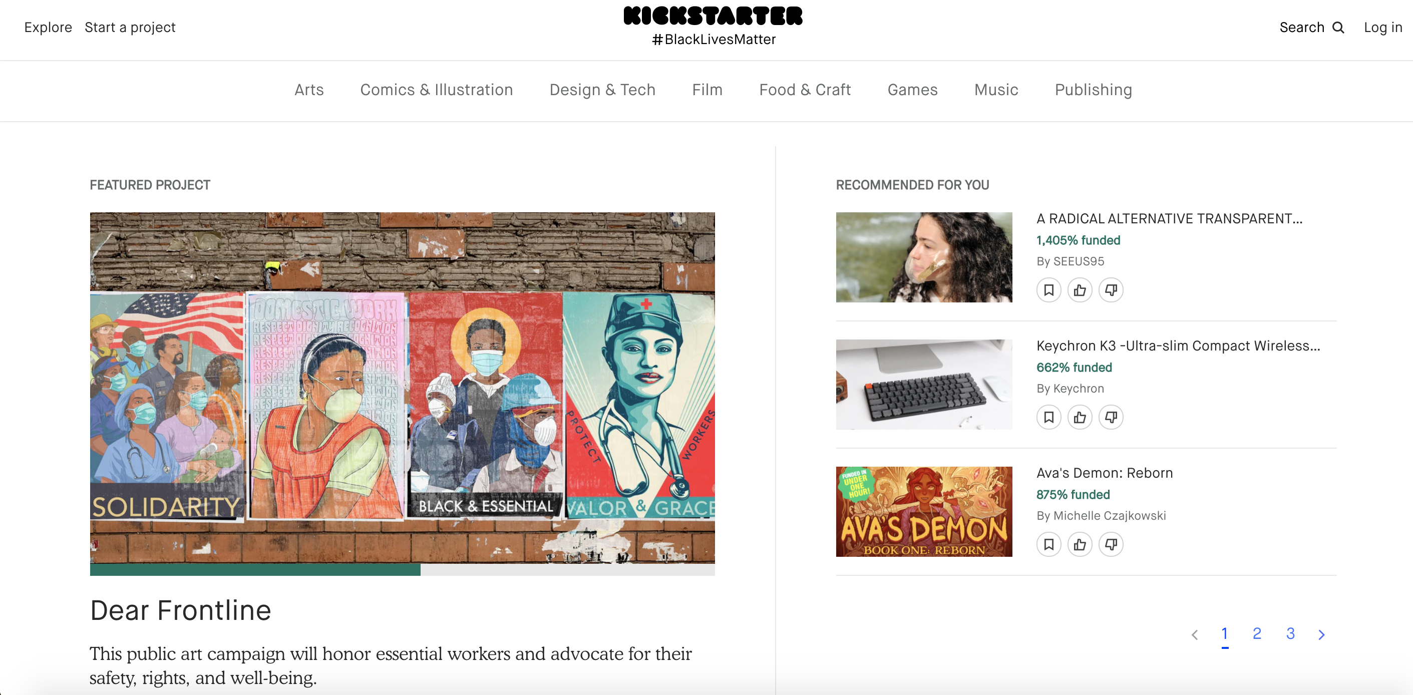
Task: Click the Dear Frontline funding progress bar
Action: (x=402, y=569)
